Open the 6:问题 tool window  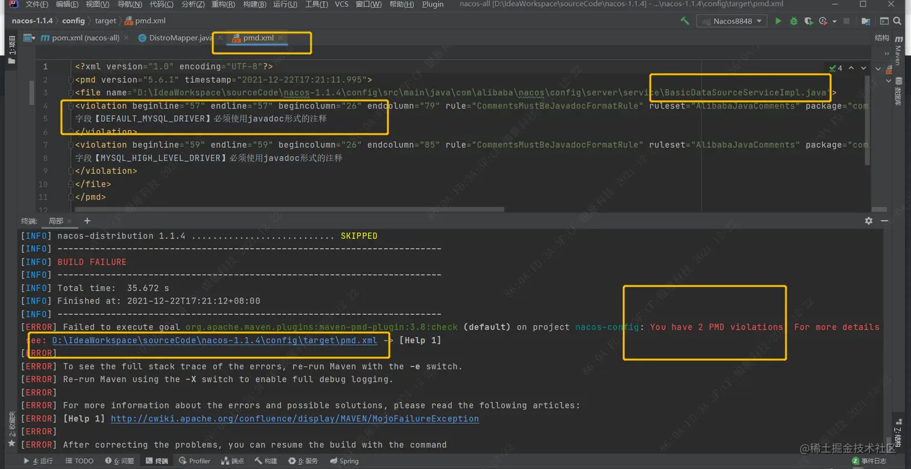(119, 461)
